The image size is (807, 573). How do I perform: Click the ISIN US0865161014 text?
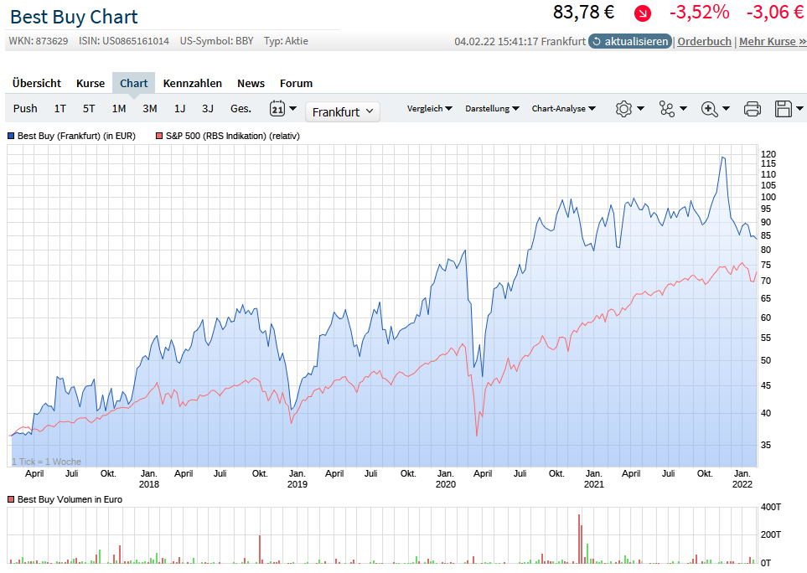click(123, 41)
